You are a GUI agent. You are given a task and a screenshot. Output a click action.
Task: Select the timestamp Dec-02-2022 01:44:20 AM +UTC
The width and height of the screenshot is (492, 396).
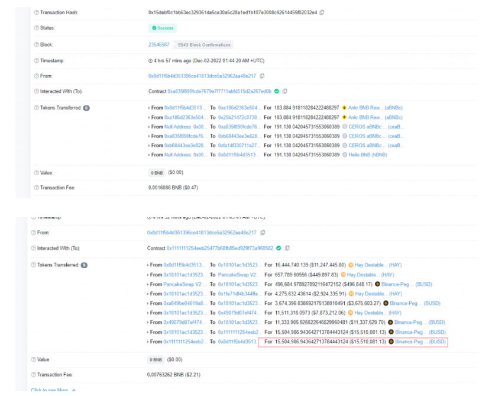pyautogui.click(x=229, y=60)
